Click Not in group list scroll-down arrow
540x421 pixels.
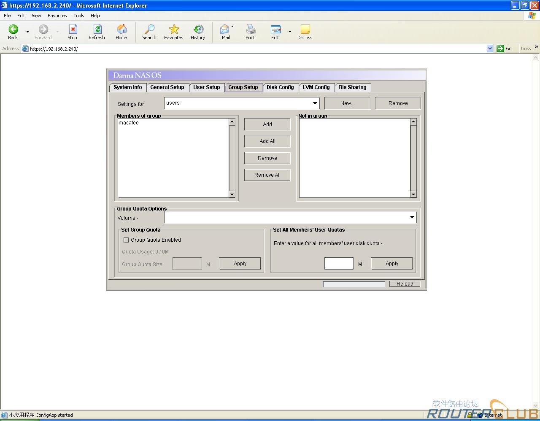pyautogui.click(x=413, y=194)
